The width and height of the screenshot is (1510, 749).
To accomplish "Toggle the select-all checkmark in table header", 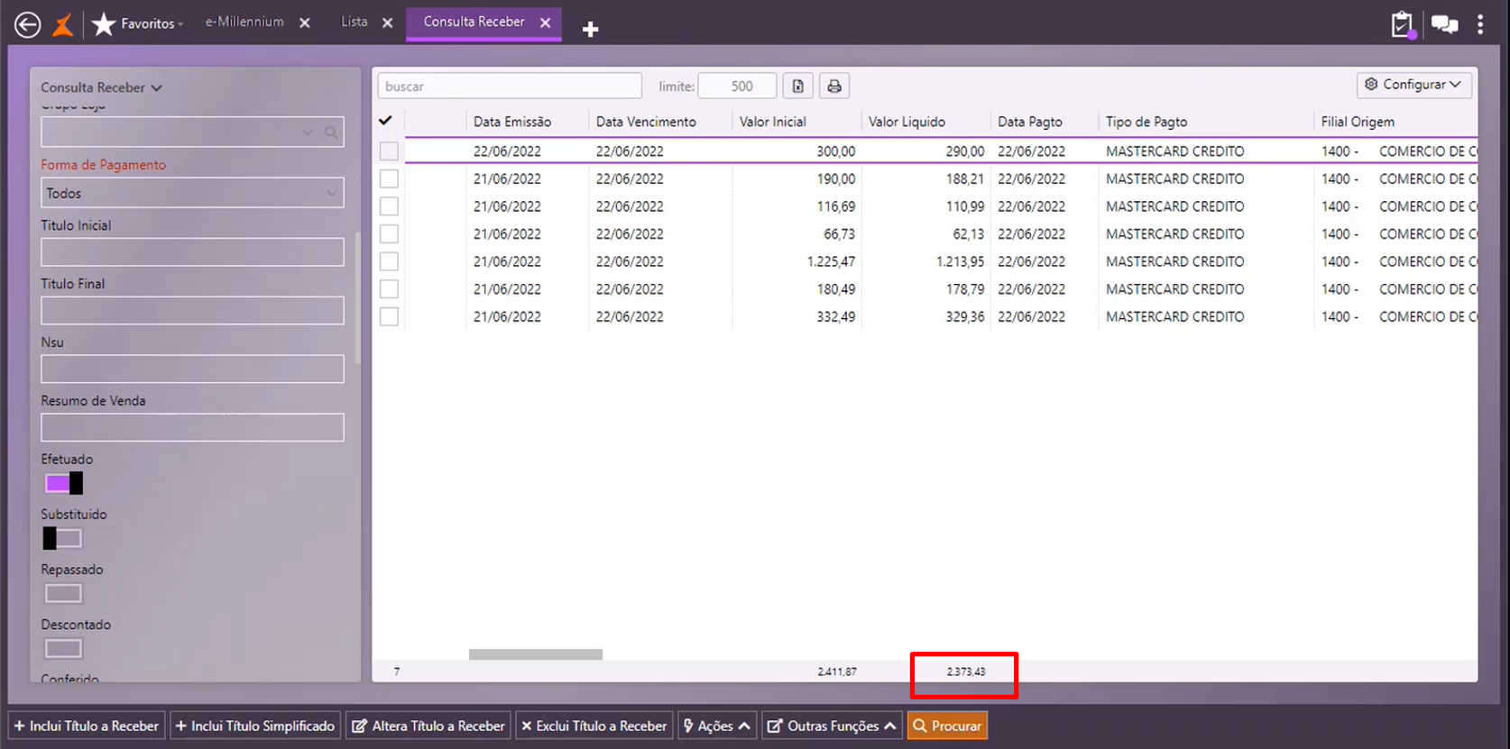I will pos(386,120).
